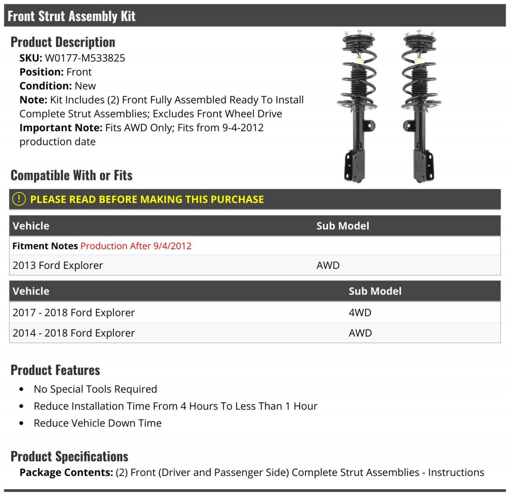Click the No Special Tools Required bullet

tap(95, 389)
